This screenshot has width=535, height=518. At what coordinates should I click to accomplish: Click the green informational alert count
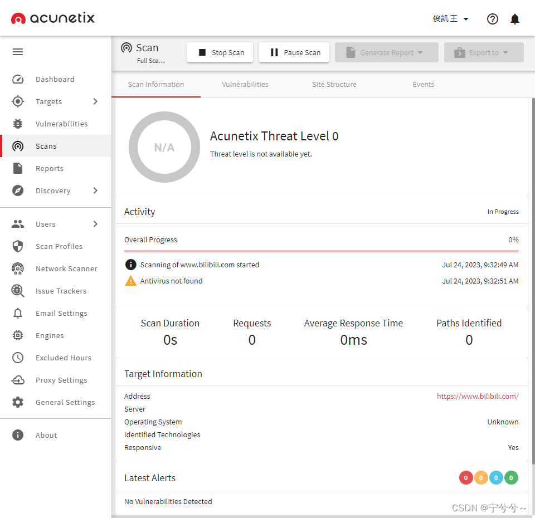(511, 478)
